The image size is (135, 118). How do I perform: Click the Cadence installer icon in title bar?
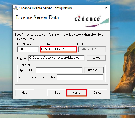pos(16,8)
